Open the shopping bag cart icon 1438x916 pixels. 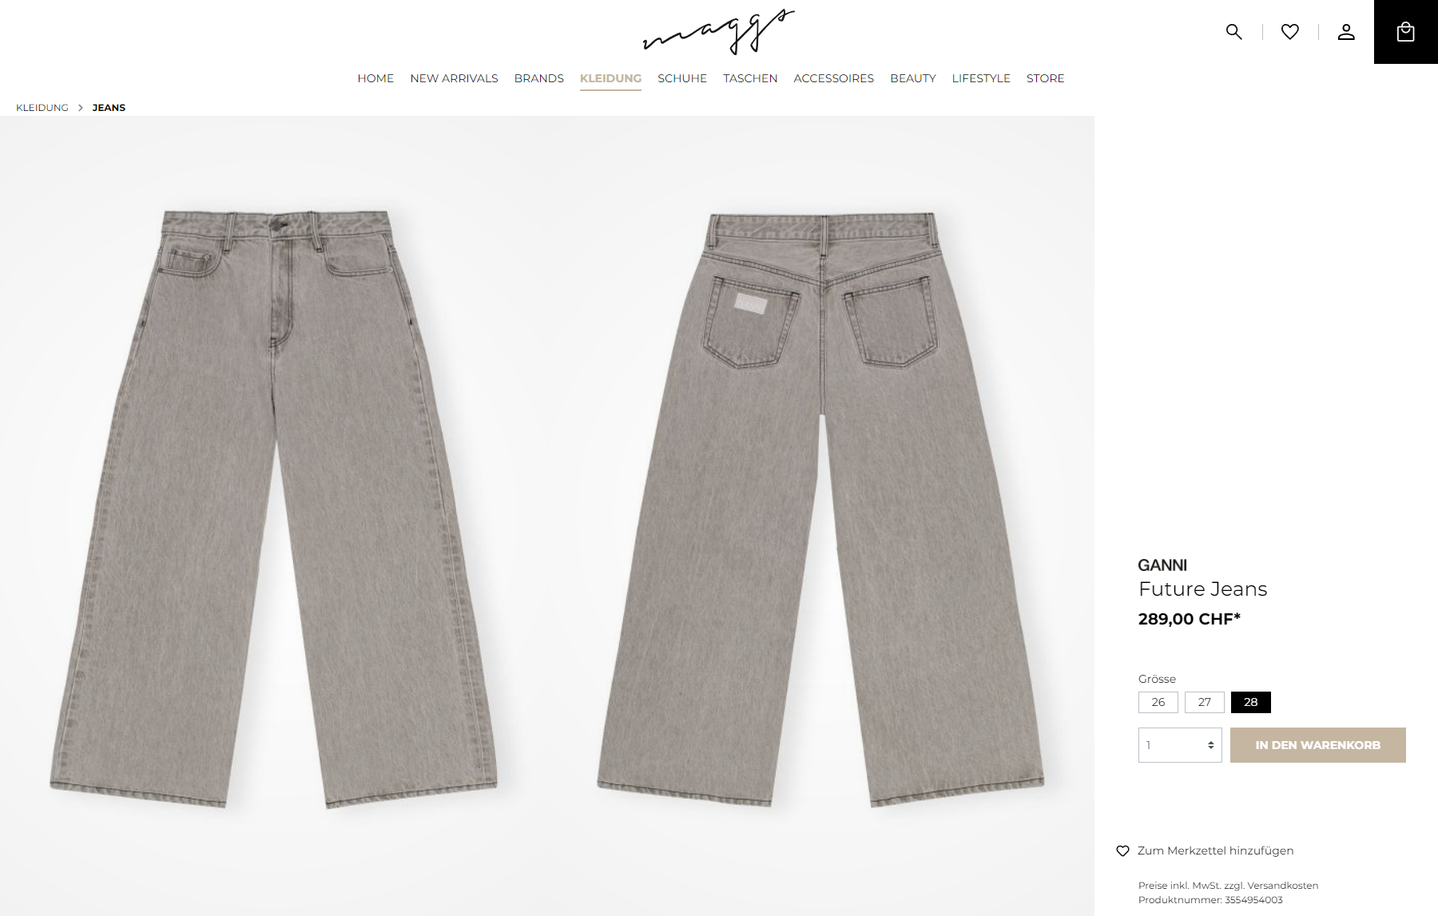pyautogui.click(x=1405, y=32)
